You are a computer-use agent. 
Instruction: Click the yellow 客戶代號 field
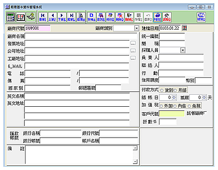(172, 114)
